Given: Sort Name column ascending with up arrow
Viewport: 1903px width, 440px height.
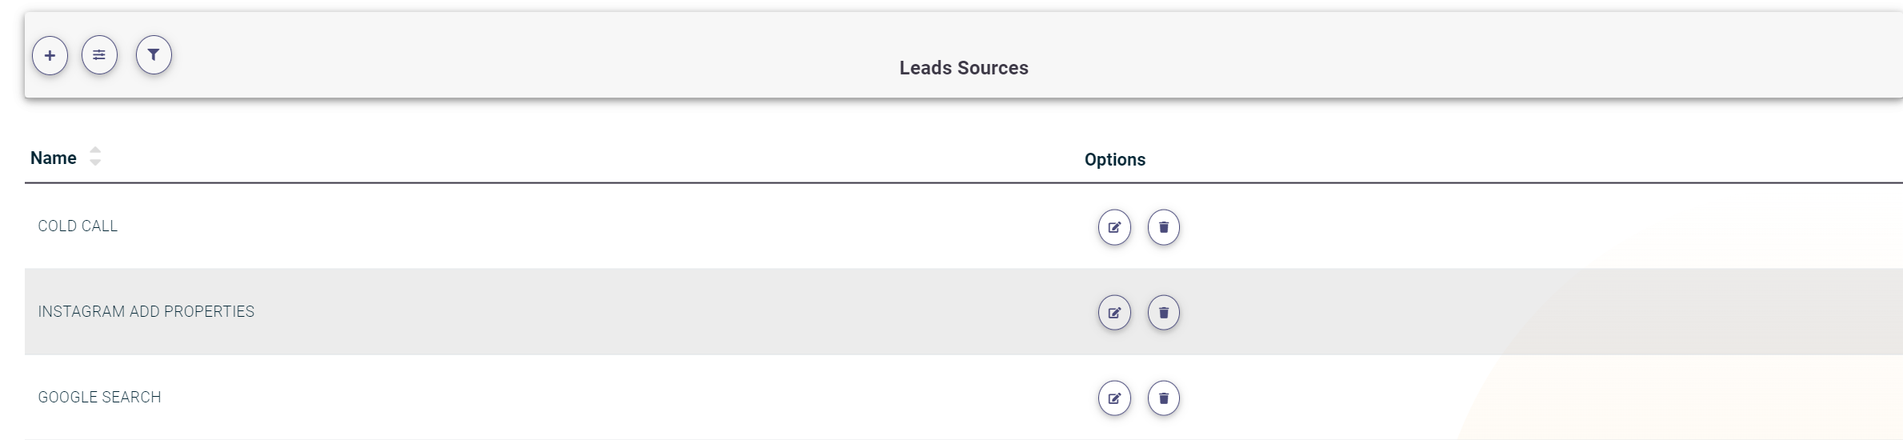Looking at the screenshot, I should (95, 150).
